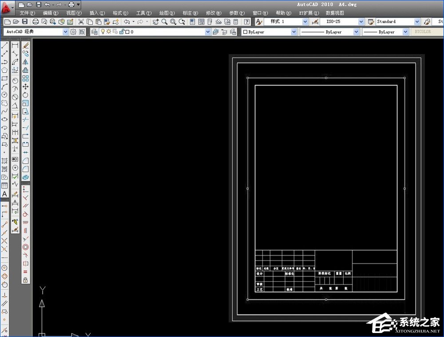
Task: Select the Array tool
Action: (25, 78)
